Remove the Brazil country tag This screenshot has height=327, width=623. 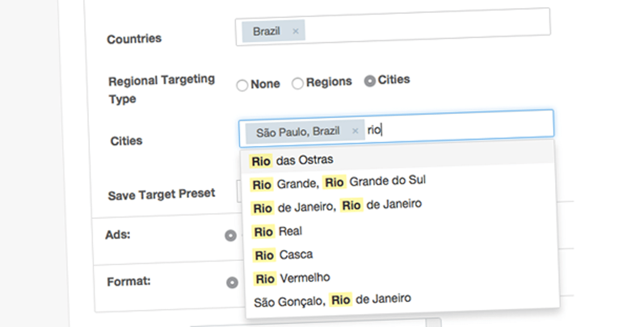(x=295, y=32)
